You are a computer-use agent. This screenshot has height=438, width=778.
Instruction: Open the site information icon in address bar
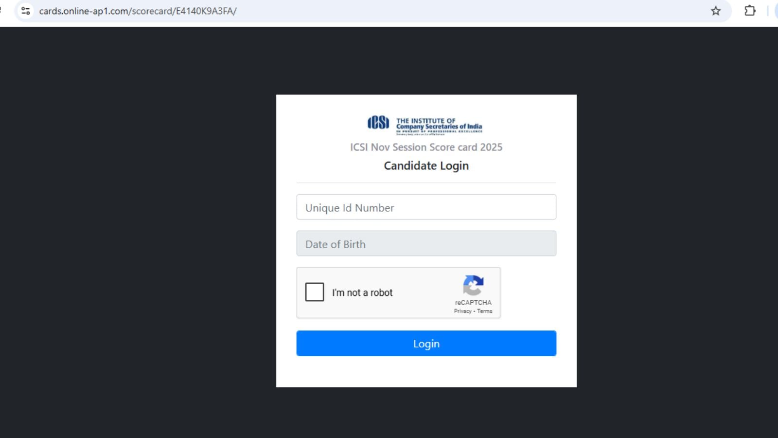pos(26,11)
